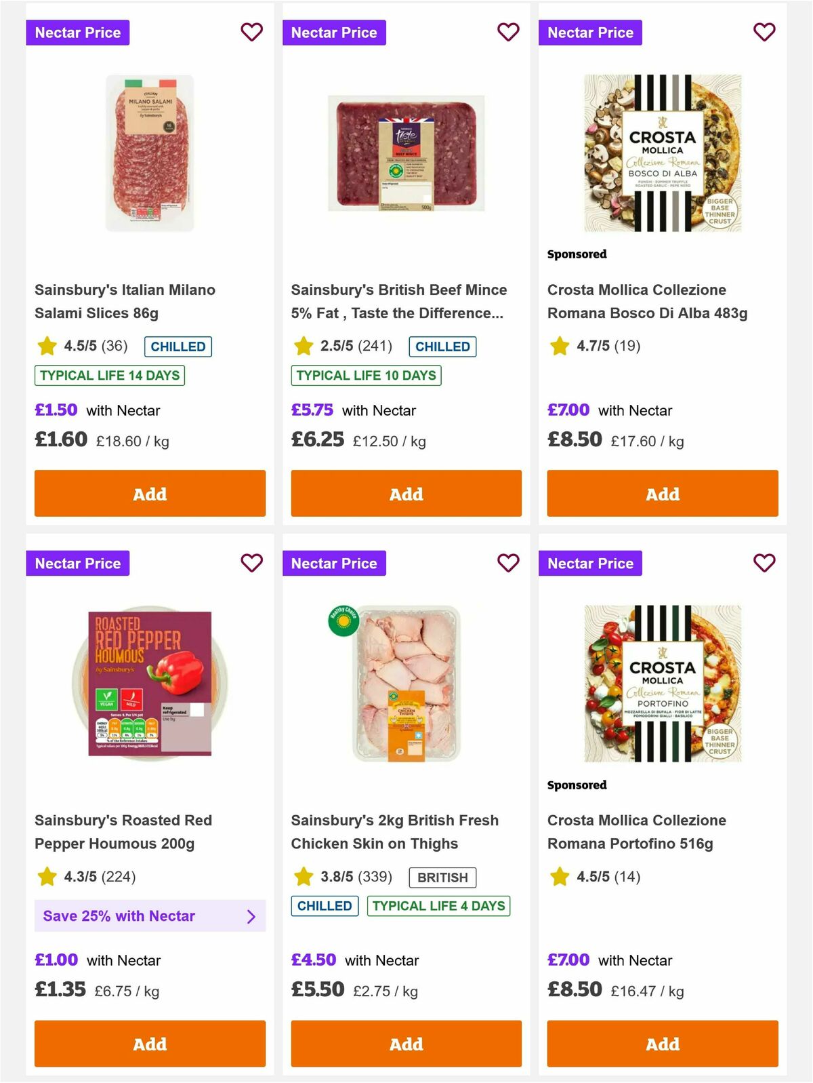
Task: Favourite the 2kg Chicken Skin on Thighs
Action: [508, 563]
